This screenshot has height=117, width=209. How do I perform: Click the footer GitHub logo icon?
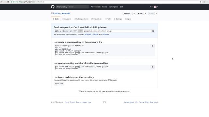tap(104, 102)
